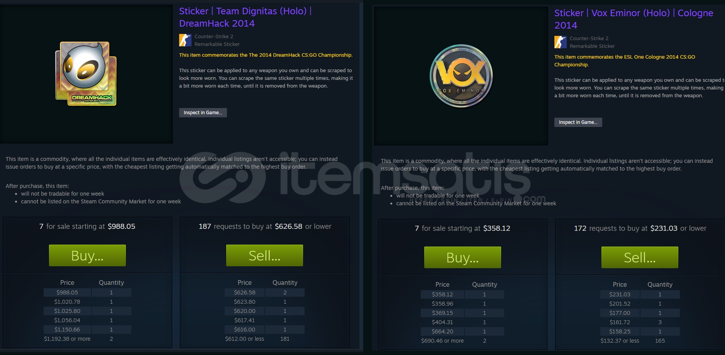Select the $664.20 sell listing row
725x355 pixels.
click(462, 331)
